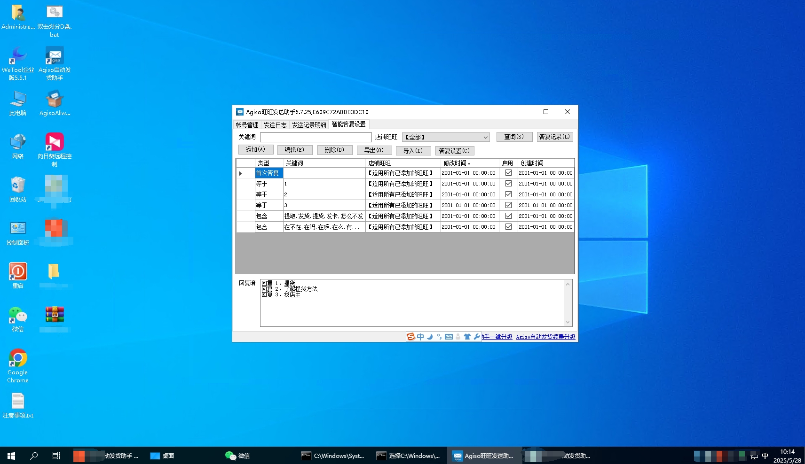This screenshot has height=464, width=805.
Task: Launch Google Chrome desktop shortcut
Action: click(x=18, y=366)
